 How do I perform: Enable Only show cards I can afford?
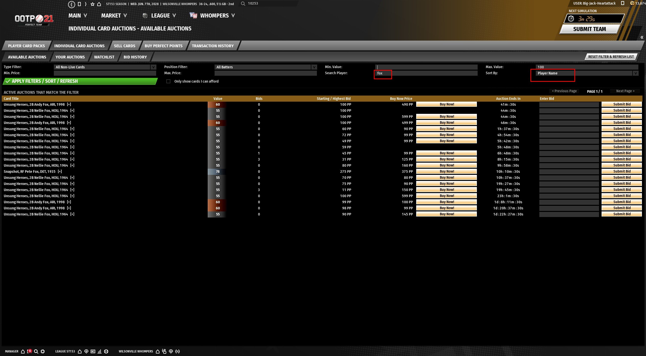pos(168,81)
